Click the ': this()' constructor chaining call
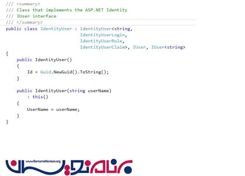245x176 pixels. pyautogui.click(x=38, y=97)
